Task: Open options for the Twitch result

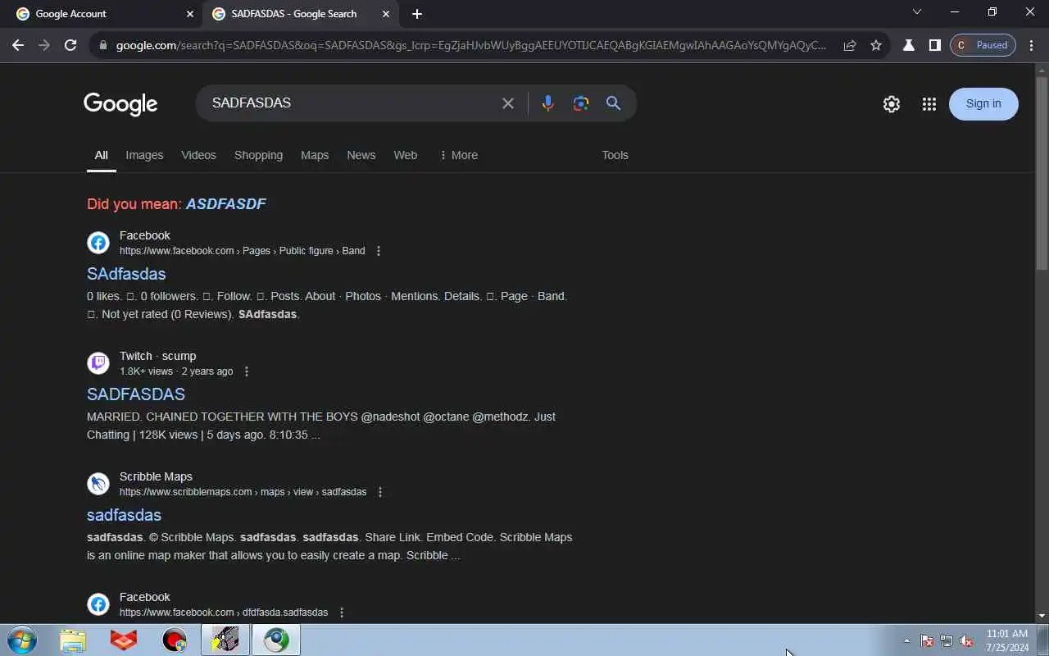Action: [x=247, y=371]
